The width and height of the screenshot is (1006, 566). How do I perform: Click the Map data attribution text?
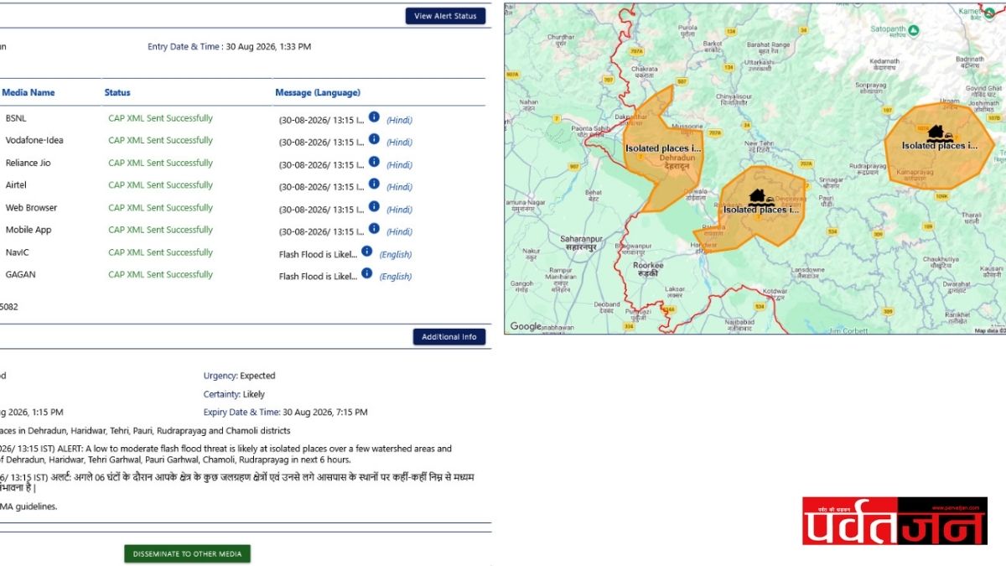989,330
